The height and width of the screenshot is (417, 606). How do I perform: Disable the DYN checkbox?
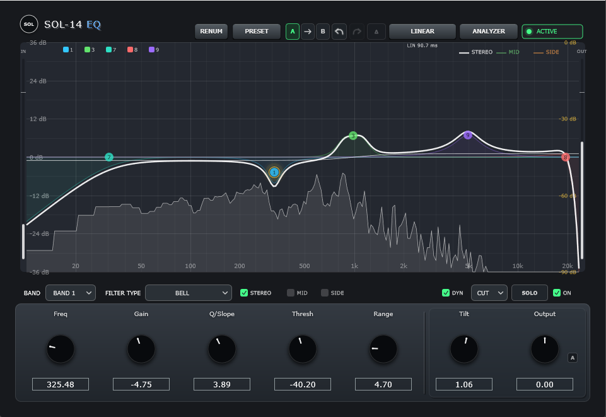446,293
